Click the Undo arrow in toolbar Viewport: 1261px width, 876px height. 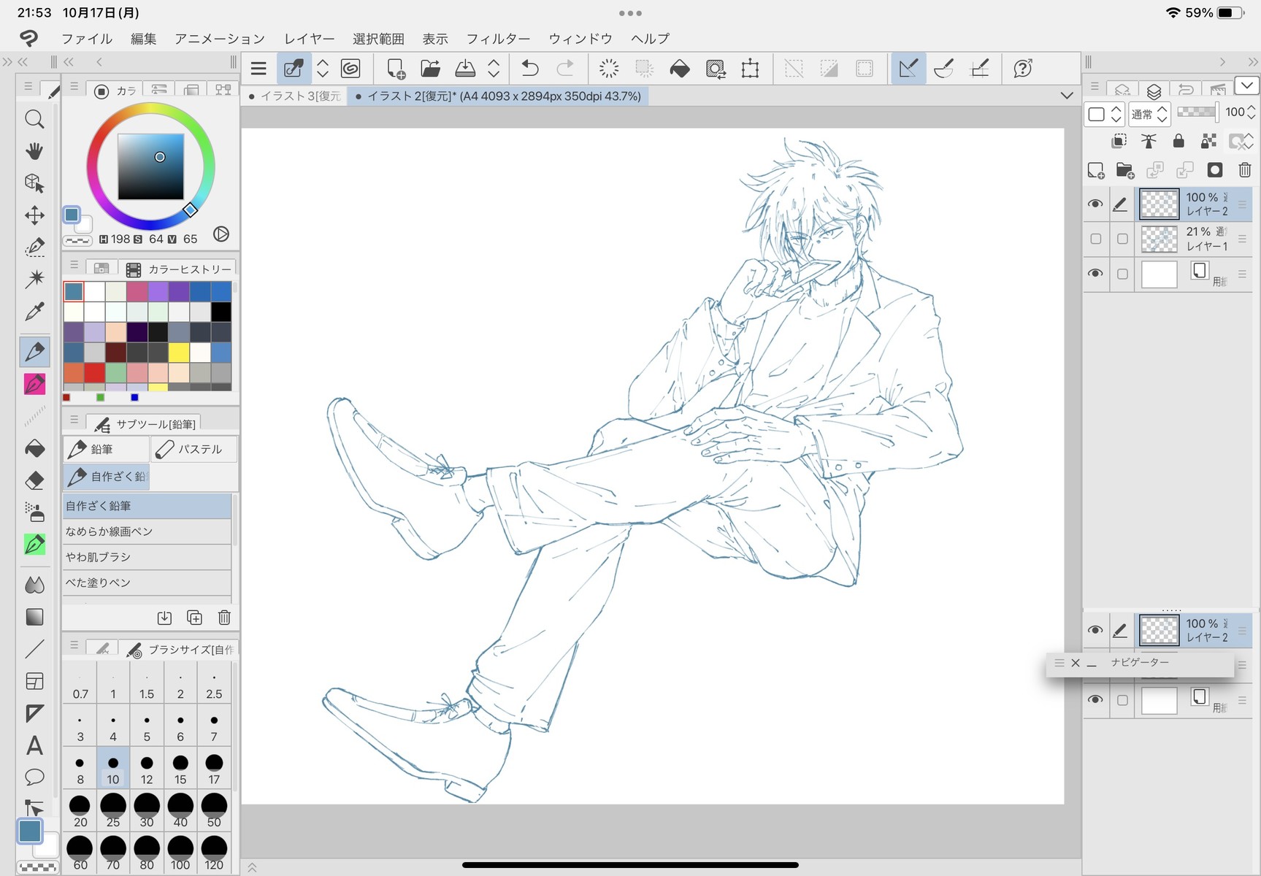point(530,69)
